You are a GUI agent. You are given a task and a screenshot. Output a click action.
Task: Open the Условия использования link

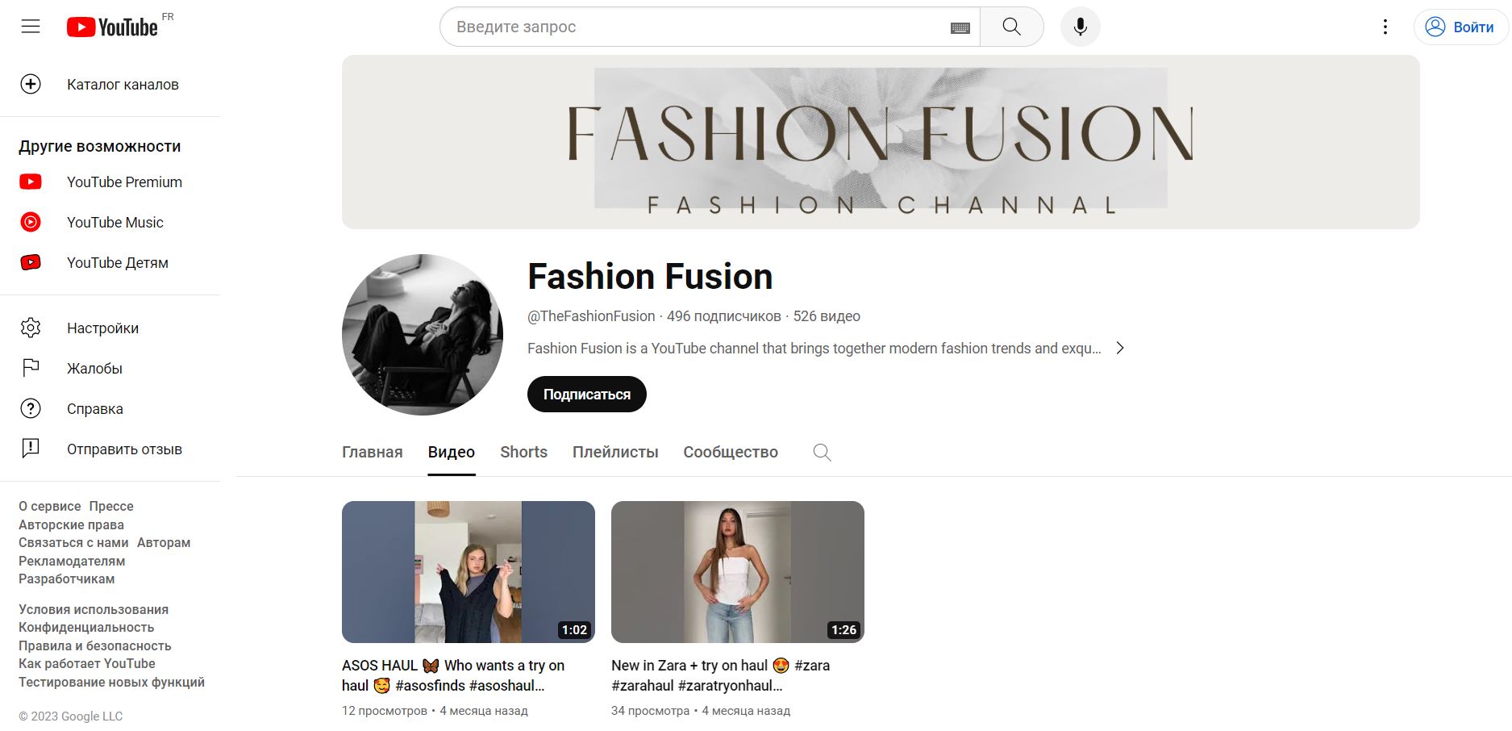point(94,610)
